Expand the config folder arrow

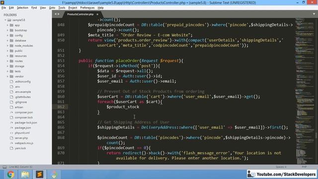point(8,35)
